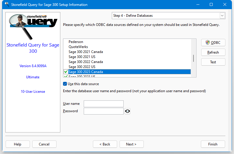Maximize the setup window

tap(211, 5)
